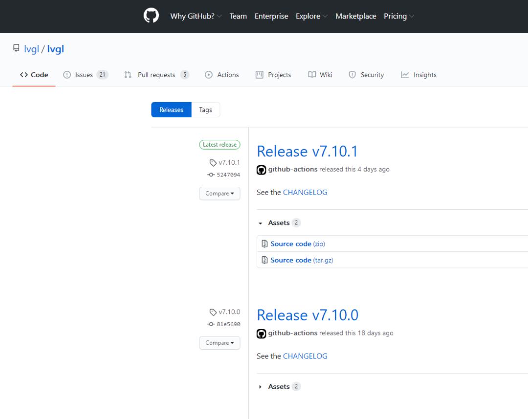Open the lvgl owner link

pos(32,49)
